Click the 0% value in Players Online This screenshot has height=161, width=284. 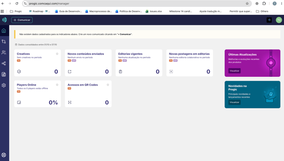53,103
